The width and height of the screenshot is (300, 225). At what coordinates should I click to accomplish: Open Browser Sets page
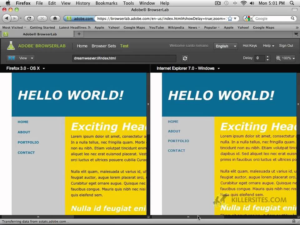click(104, 46)
